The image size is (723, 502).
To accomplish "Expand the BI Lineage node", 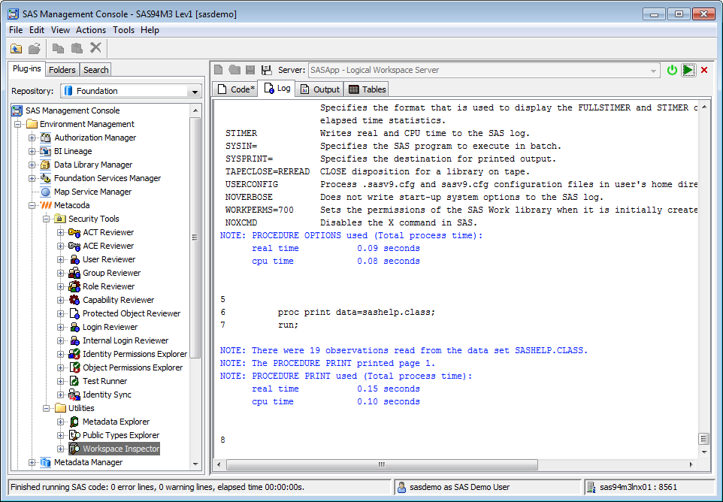I will [x=32, y=151].
